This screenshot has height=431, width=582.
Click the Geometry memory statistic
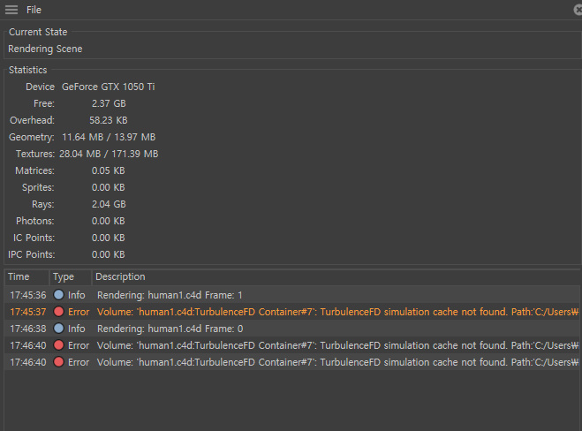(82, 137)
